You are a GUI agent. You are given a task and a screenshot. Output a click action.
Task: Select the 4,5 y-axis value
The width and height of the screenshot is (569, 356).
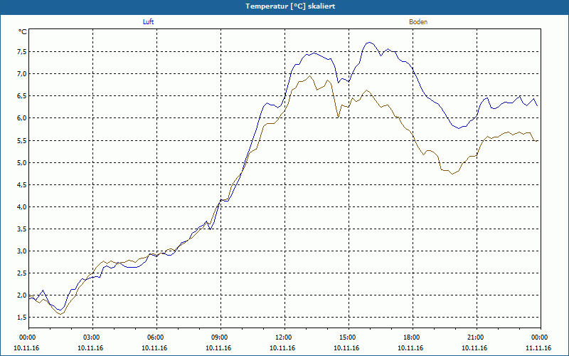[x=22, y=184]
